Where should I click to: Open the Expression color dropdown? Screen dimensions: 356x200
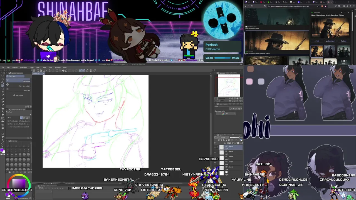(x=226, y=114)
